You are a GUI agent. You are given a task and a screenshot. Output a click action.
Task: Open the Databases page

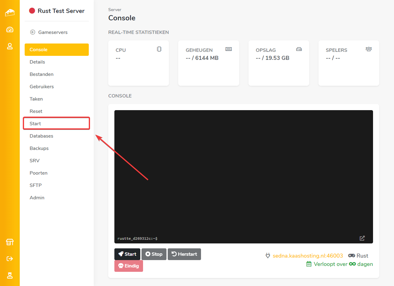[41, 136]
